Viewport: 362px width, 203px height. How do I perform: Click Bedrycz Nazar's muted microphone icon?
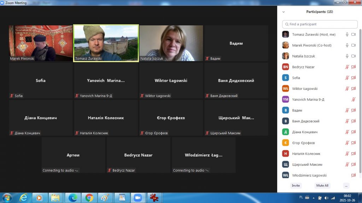point(347,67)
